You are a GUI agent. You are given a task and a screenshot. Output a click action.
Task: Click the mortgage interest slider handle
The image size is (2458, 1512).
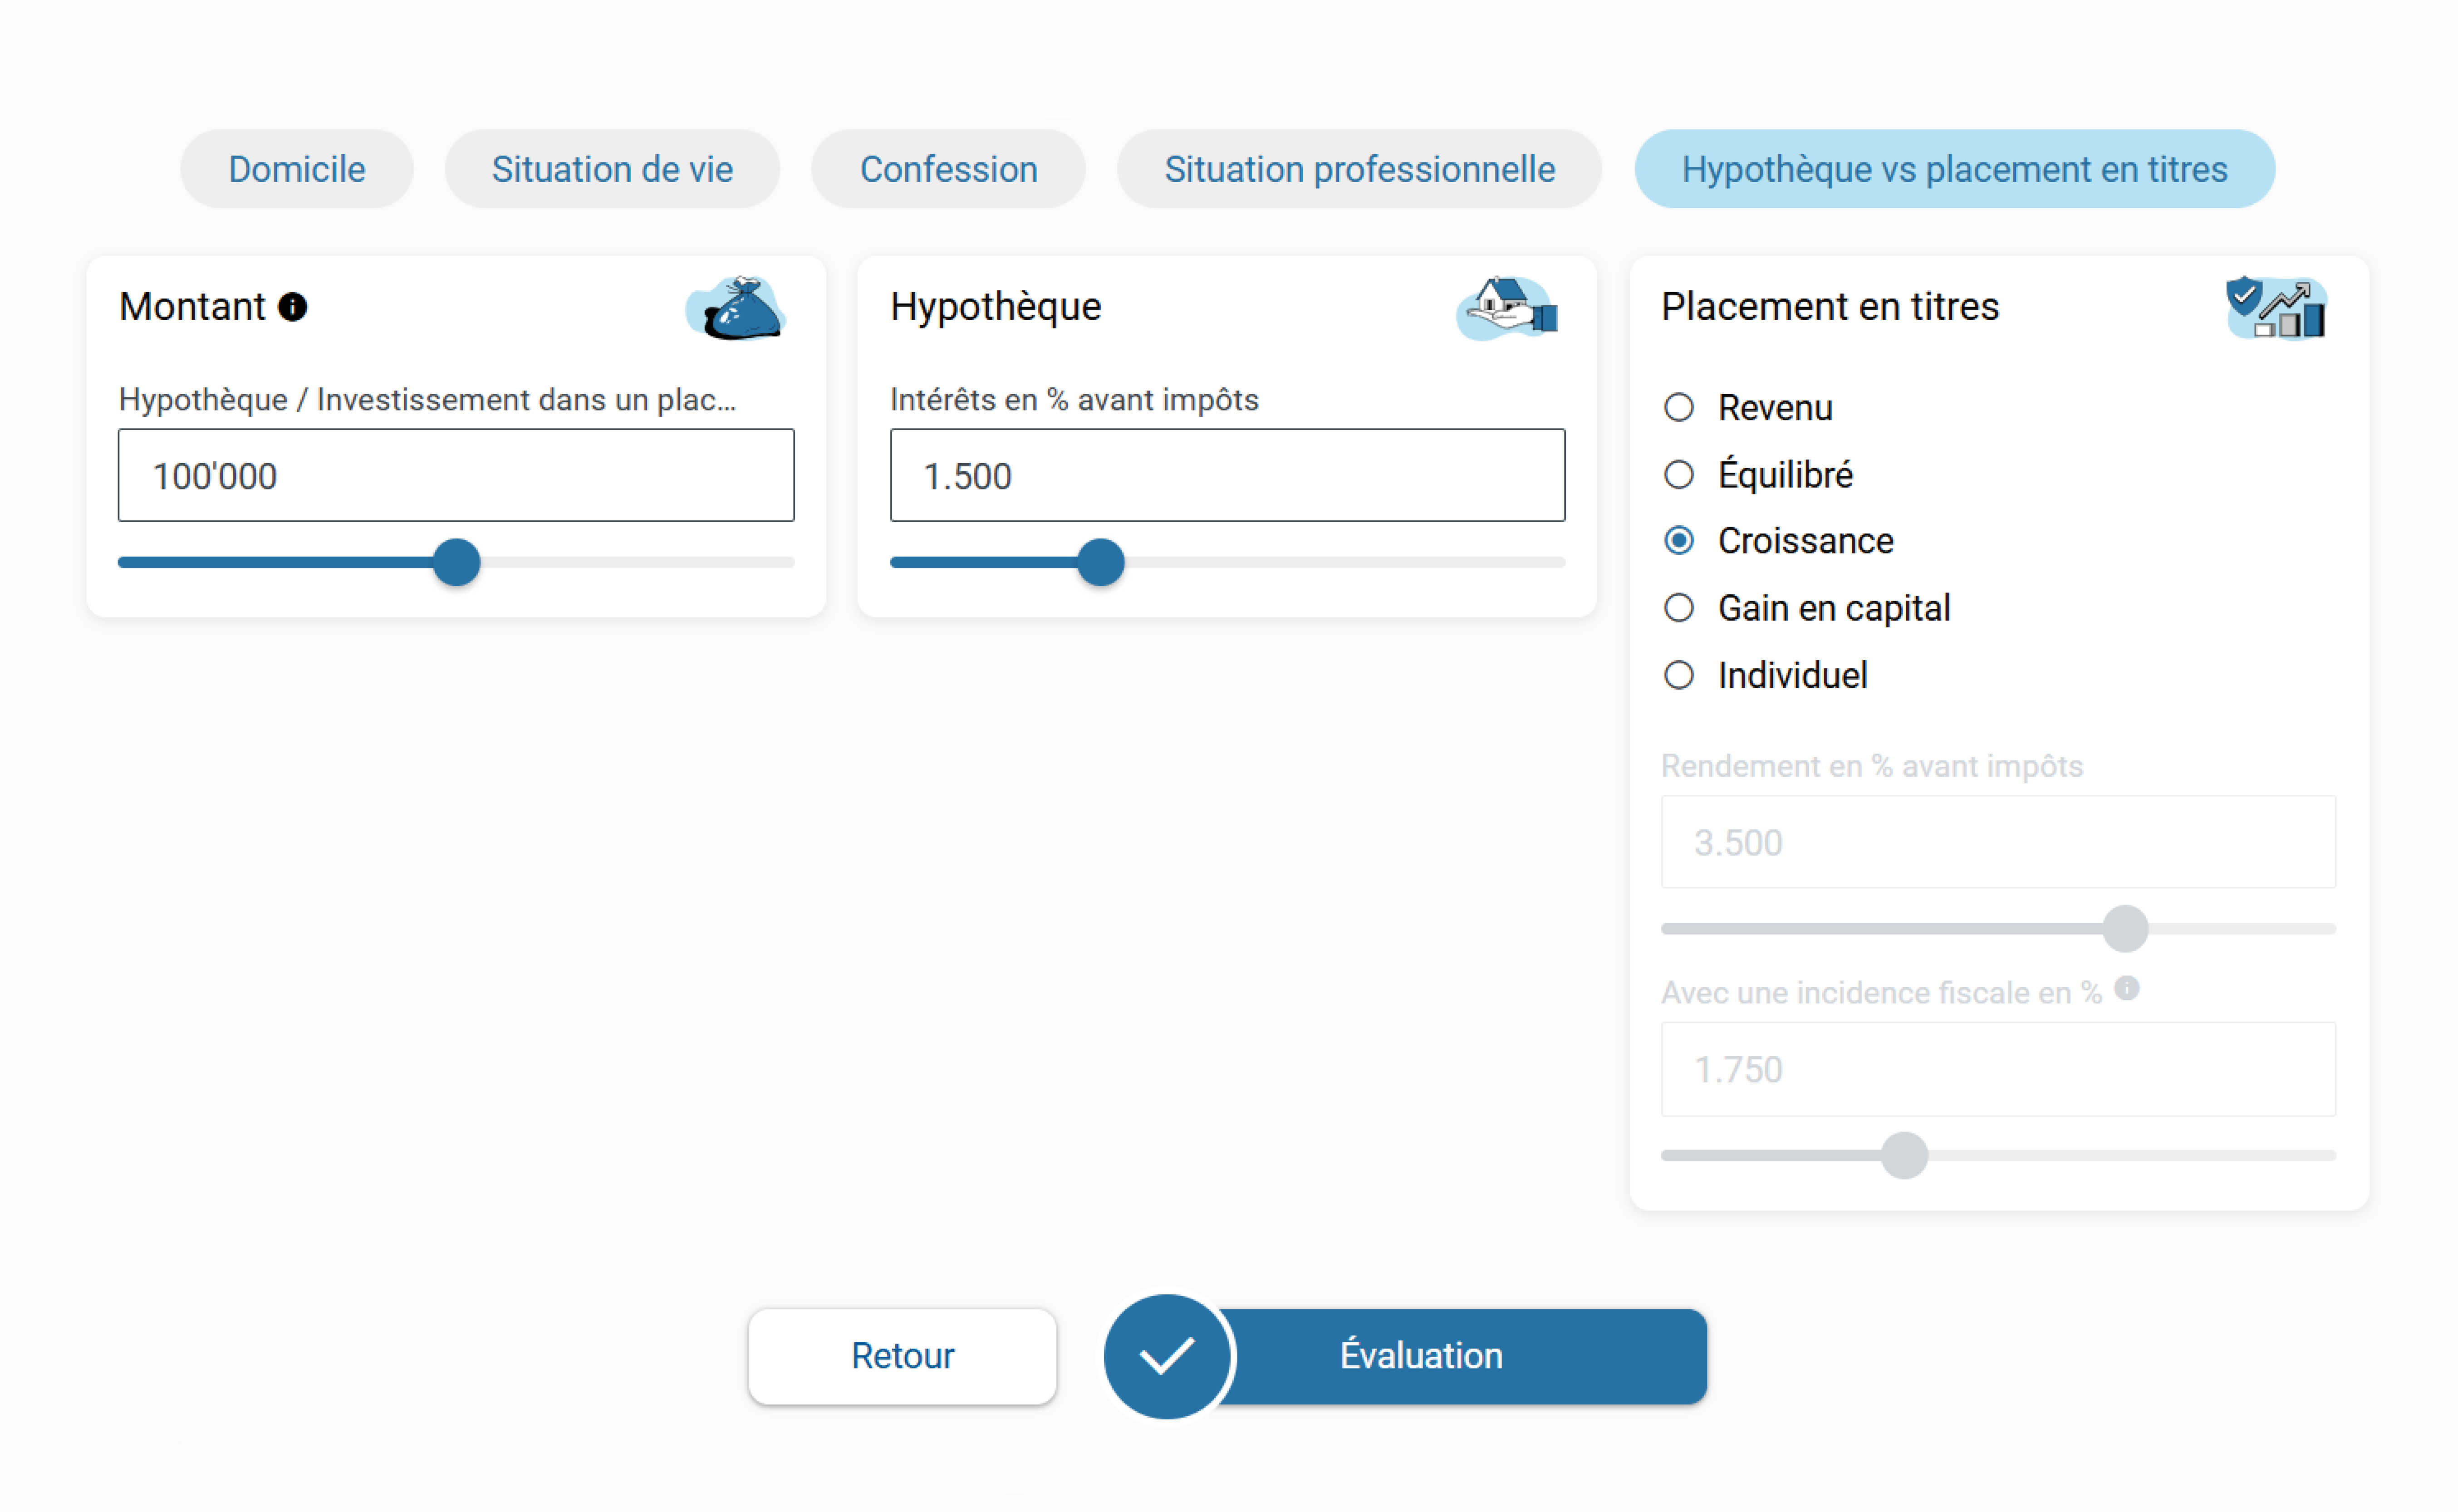[x=1101, y=562]
